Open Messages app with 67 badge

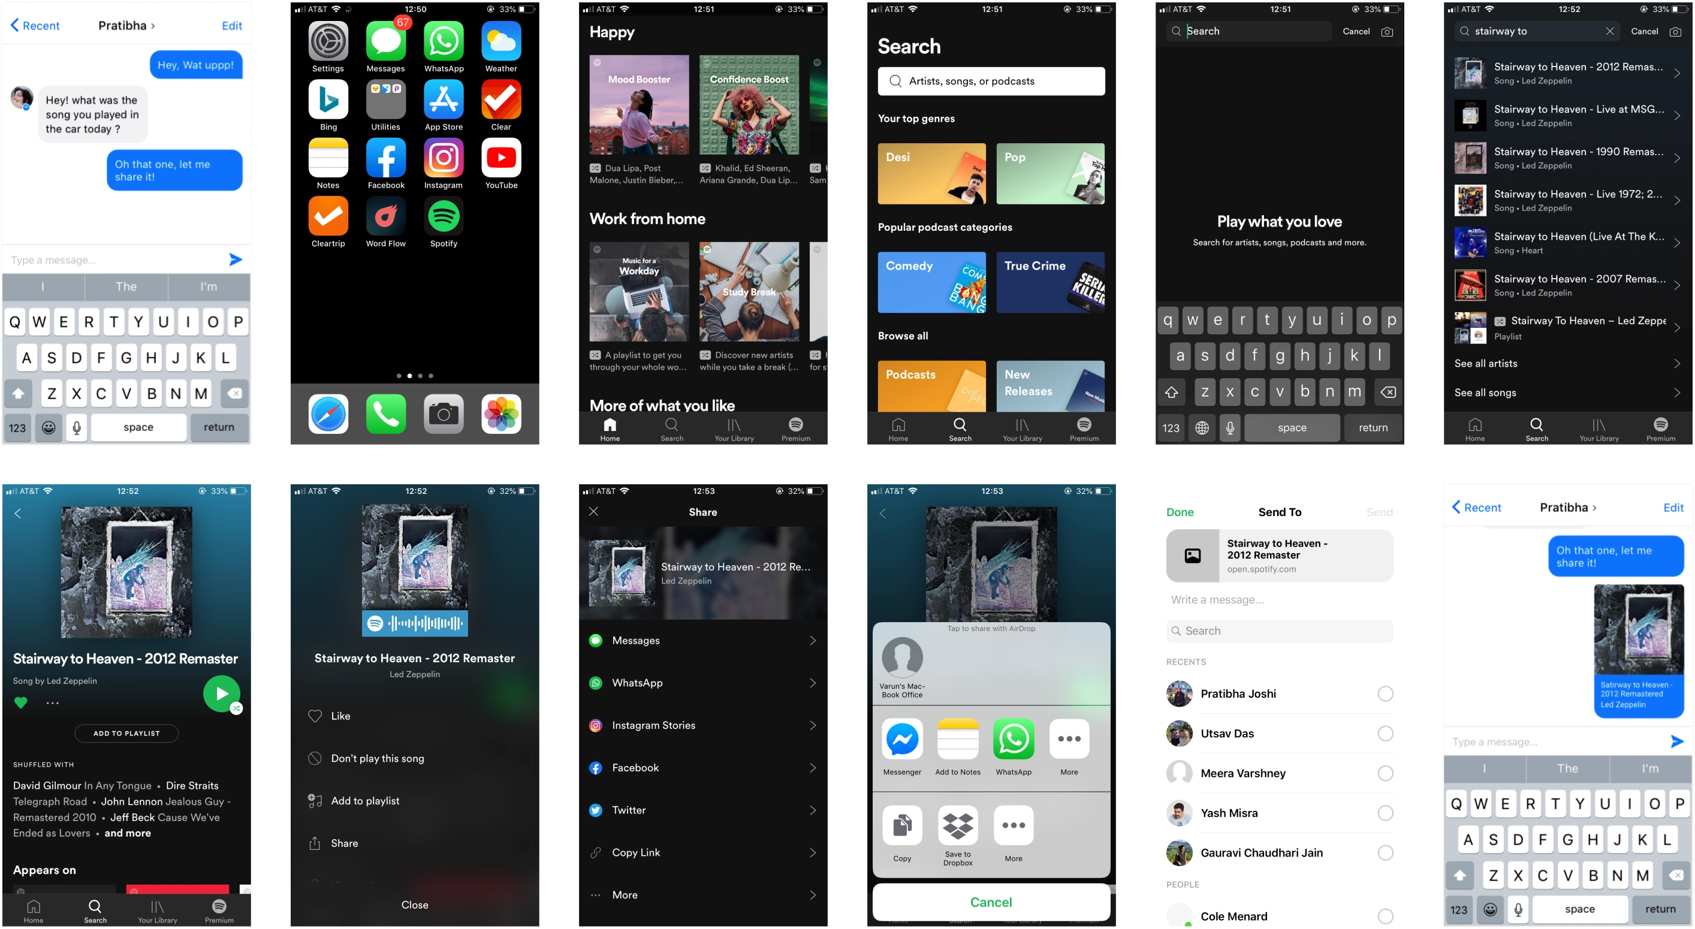tap(385, 41)
